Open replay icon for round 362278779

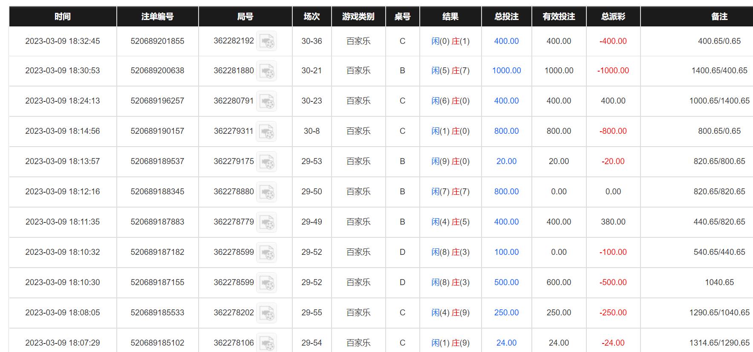266,222
